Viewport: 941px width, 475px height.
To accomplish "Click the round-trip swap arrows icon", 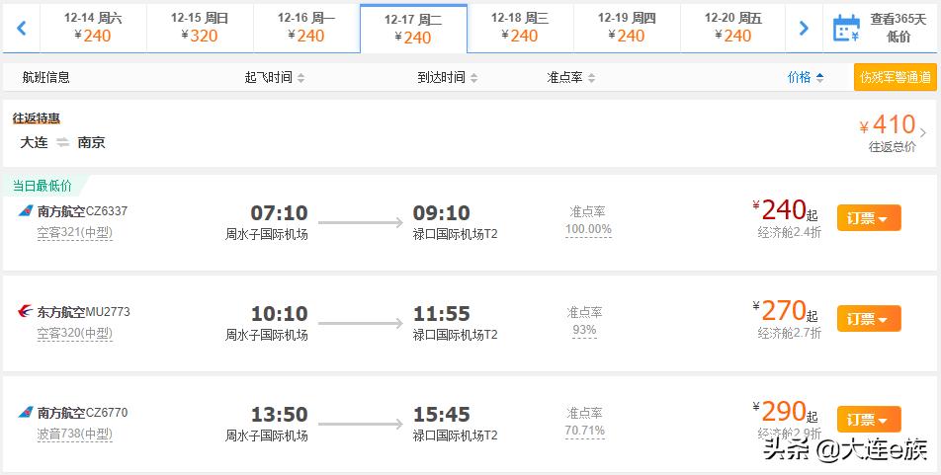I will tap(62, 142).
